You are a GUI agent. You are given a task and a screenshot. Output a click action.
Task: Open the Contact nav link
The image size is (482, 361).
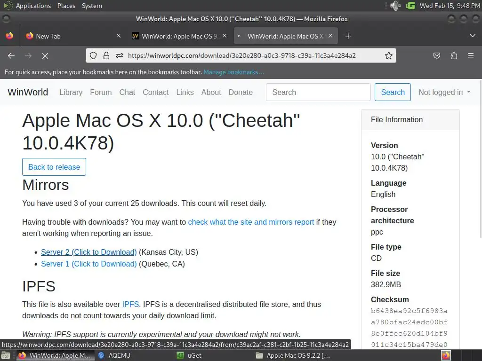(155, 92)
